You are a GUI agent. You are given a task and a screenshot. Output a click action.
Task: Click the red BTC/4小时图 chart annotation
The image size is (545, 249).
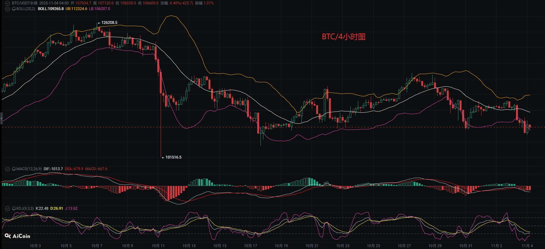(343, 37)
